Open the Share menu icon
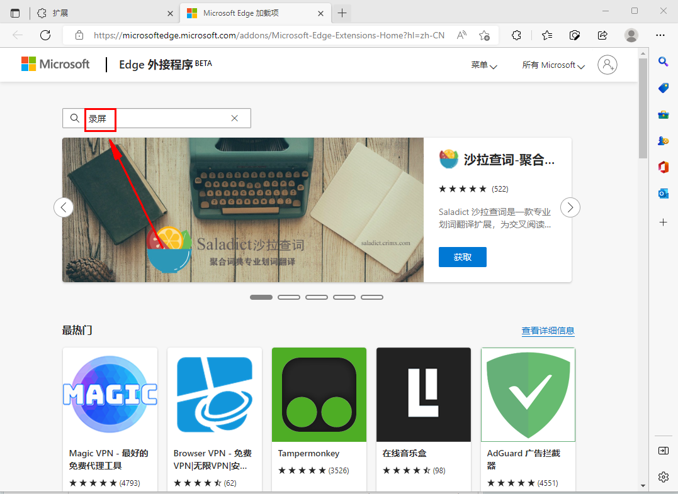Screen dimensions: 678x494 pos(602,35)
